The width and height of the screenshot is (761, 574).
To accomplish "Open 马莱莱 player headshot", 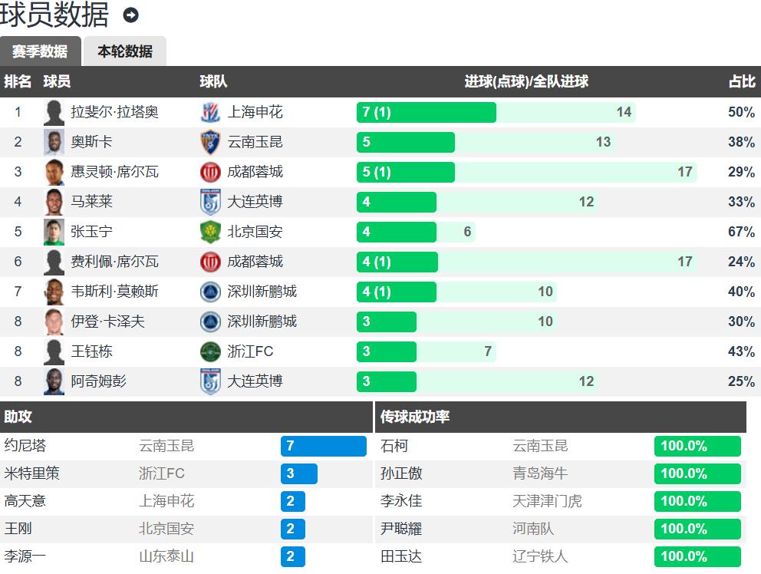I will click(x=54, y=203).
